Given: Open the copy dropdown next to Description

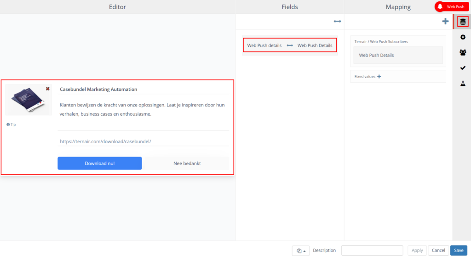Looking at the screenshot, I should [x=300, y=251].
